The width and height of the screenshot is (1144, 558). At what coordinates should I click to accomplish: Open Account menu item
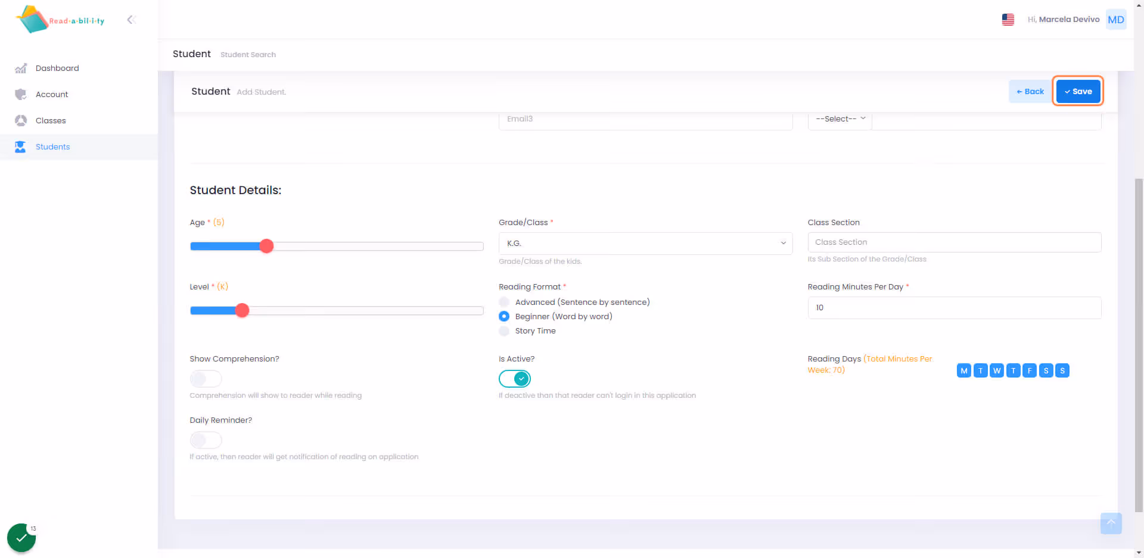(x=79, y=94)
